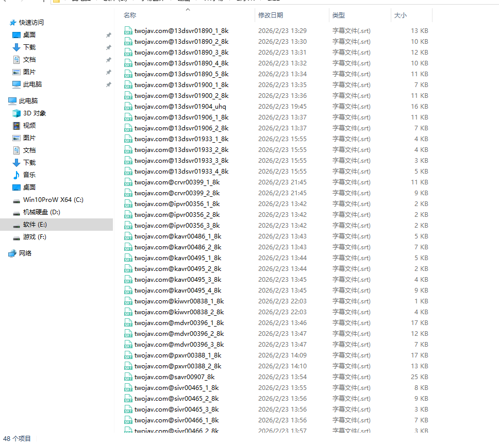Screen dimensions: 499x443
Task: Click the 视频 film icon in sidebar
Action: coord(16,126)
